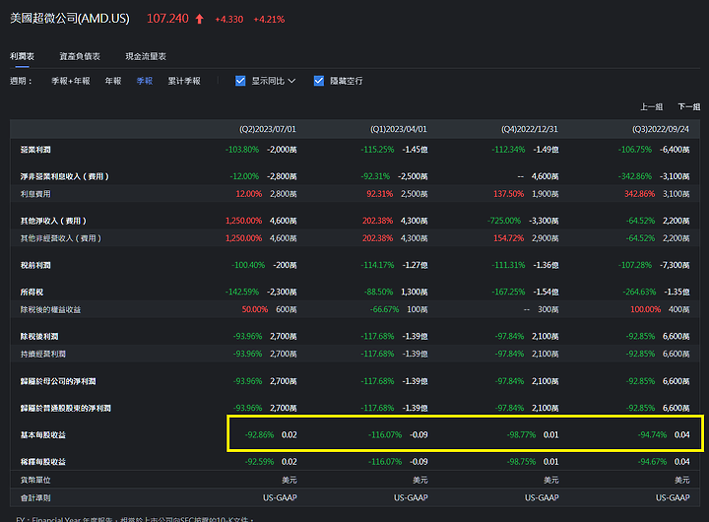
Task: Click the 137.50% value in 利息費用 row
Action: tap(509, 194)
